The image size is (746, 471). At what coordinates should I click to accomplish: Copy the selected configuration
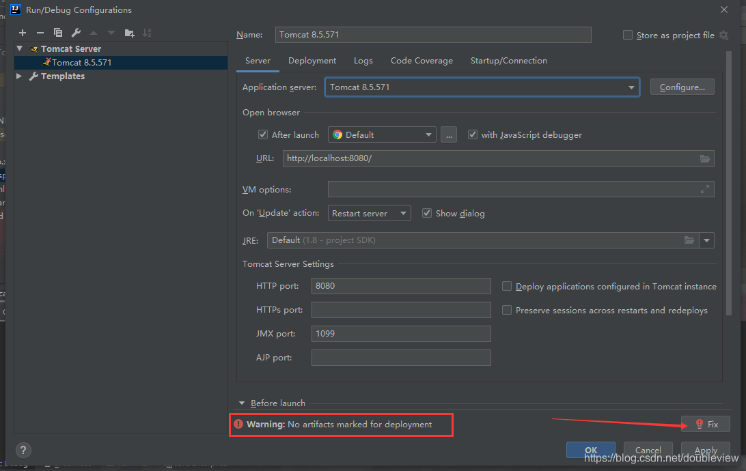pyautogui.click(x=58, y=33)
